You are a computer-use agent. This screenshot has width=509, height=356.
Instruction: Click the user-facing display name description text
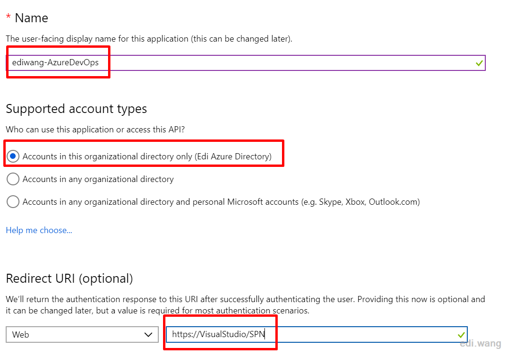click(x=149, y=39)
